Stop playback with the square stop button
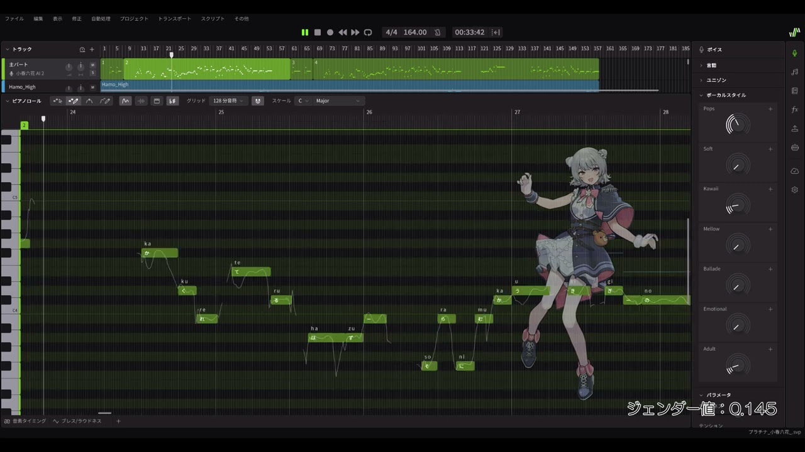This screenshot has height=452, width=805. coord(318,32)
